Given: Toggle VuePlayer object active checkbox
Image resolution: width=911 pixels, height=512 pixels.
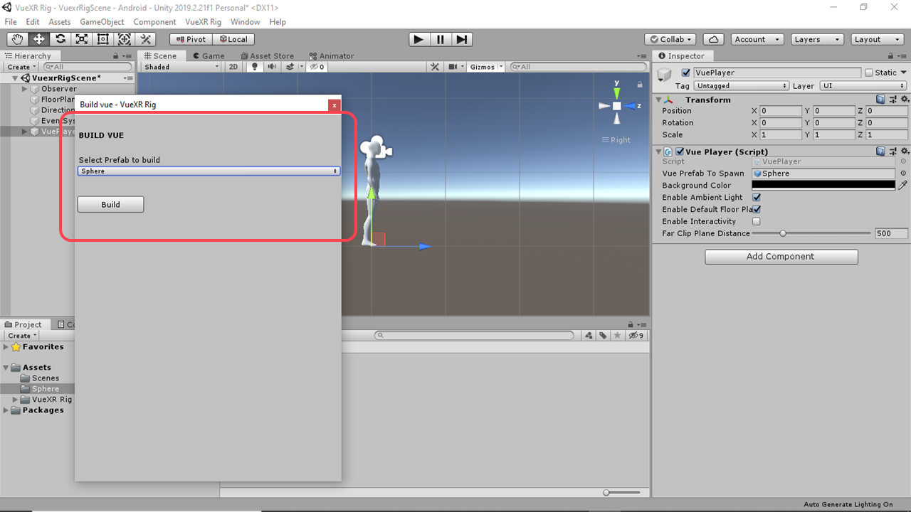Looking at the screenshot, I should pos(686,73).
